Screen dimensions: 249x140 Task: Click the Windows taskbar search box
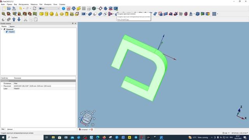tap(25, 137)
